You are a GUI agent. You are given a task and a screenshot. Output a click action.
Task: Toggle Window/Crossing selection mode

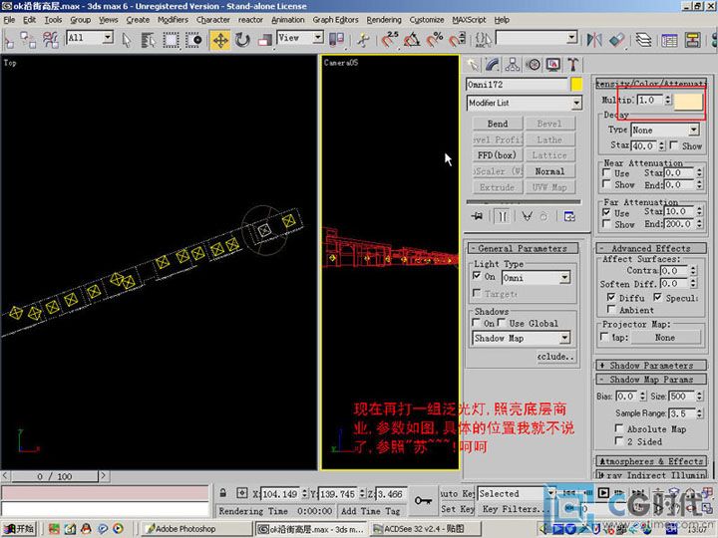(193, 40)
